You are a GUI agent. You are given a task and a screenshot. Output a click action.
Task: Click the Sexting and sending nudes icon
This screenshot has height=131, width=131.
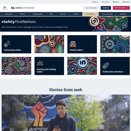pyautogui.click(x=40, y=63)
